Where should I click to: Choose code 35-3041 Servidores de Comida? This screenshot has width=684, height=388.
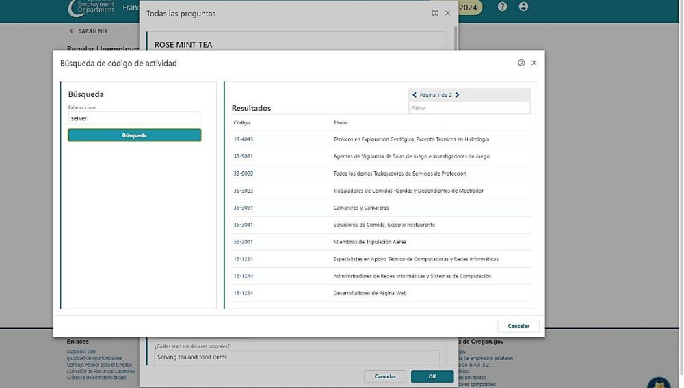(x=243, y=225)
